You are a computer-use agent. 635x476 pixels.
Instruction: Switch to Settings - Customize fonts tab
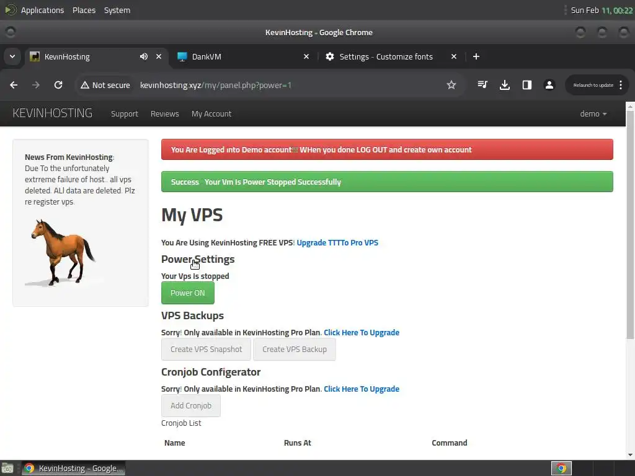click(x=391, y=56)
